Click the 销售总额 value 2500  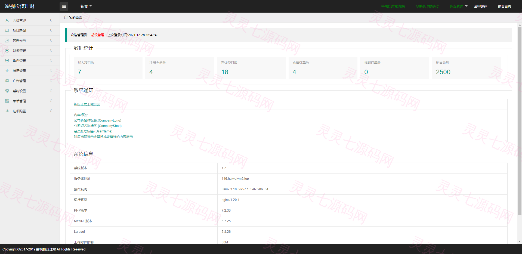pyautogui.click(x=443, y=72)
